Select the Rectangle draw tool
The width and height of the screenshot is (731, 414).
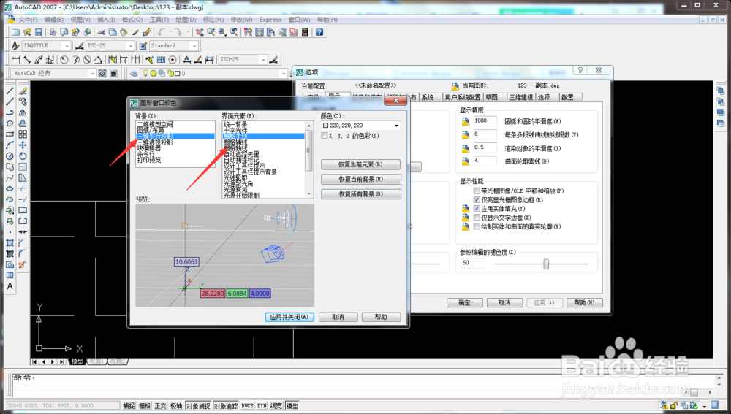tap(10, 134)
